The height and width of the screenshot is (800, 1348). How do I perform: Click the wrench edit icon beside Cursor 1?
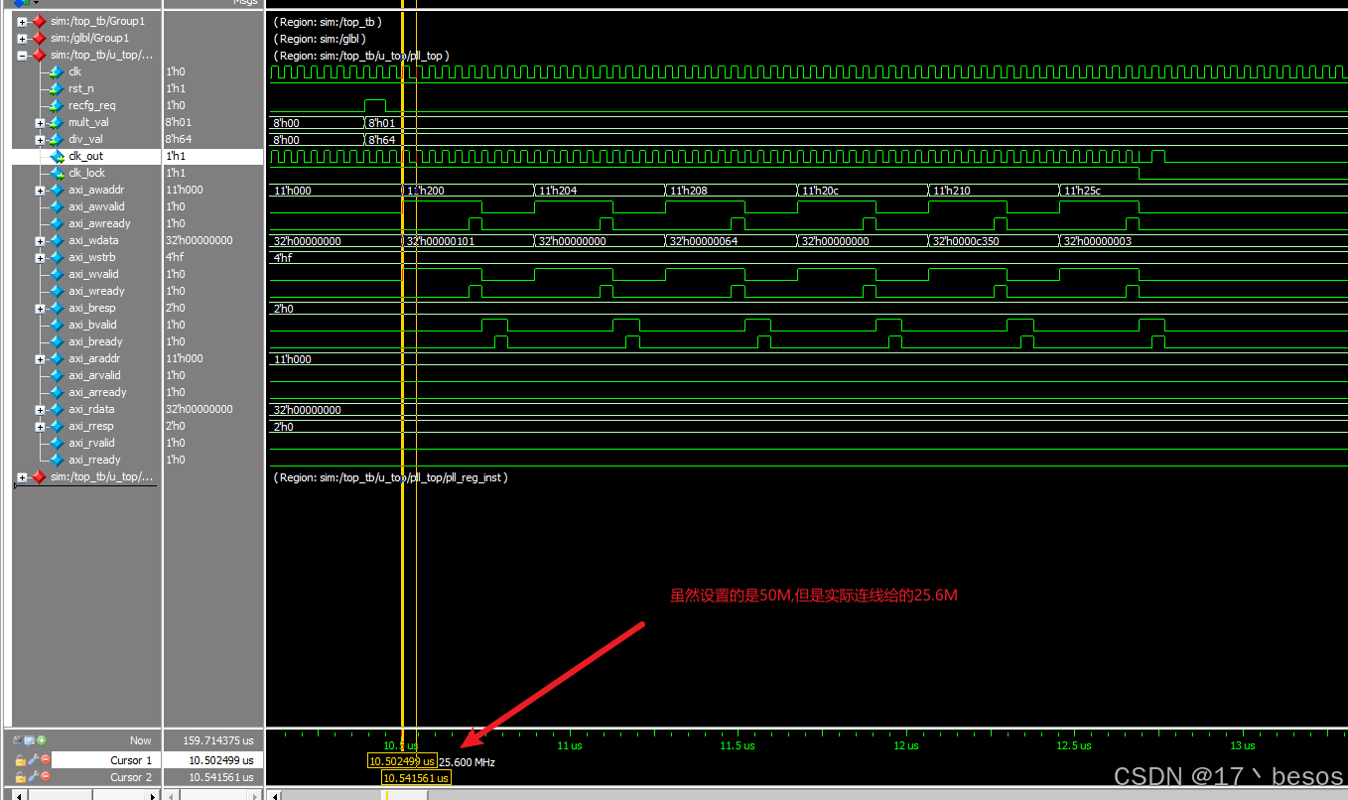click(33, 759)
